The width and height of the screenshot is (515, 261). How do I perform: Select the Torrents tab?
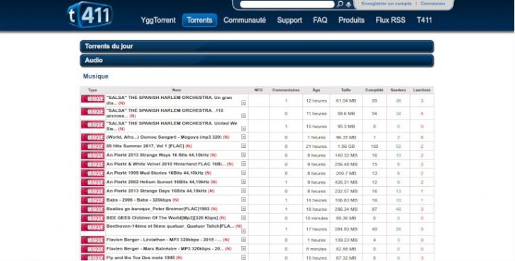200,21
